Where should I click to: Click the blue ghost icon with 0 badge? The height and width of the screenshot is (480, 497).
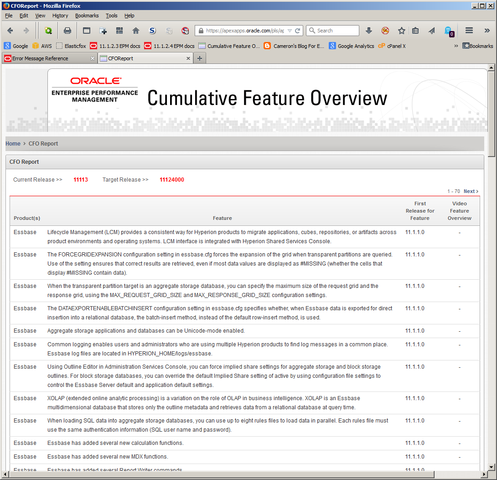pyautogui.click(x=449, y=31)
